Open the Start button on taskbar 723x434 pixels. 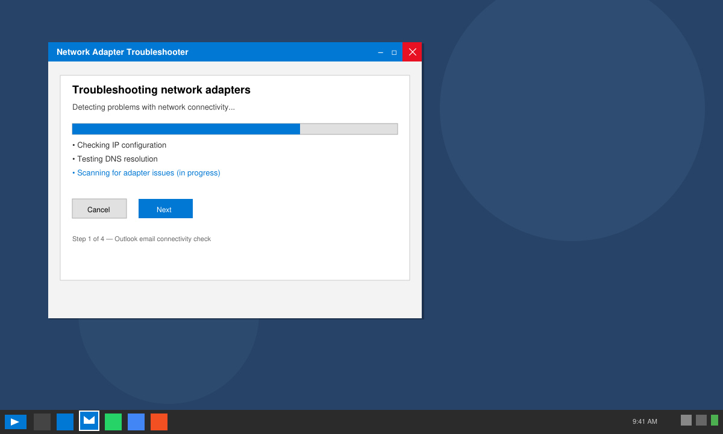point(16,422)
